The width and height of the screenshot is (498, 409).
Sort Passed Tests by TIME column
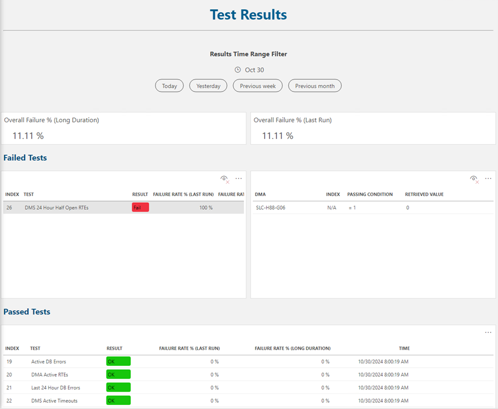[x=404, y=349]
